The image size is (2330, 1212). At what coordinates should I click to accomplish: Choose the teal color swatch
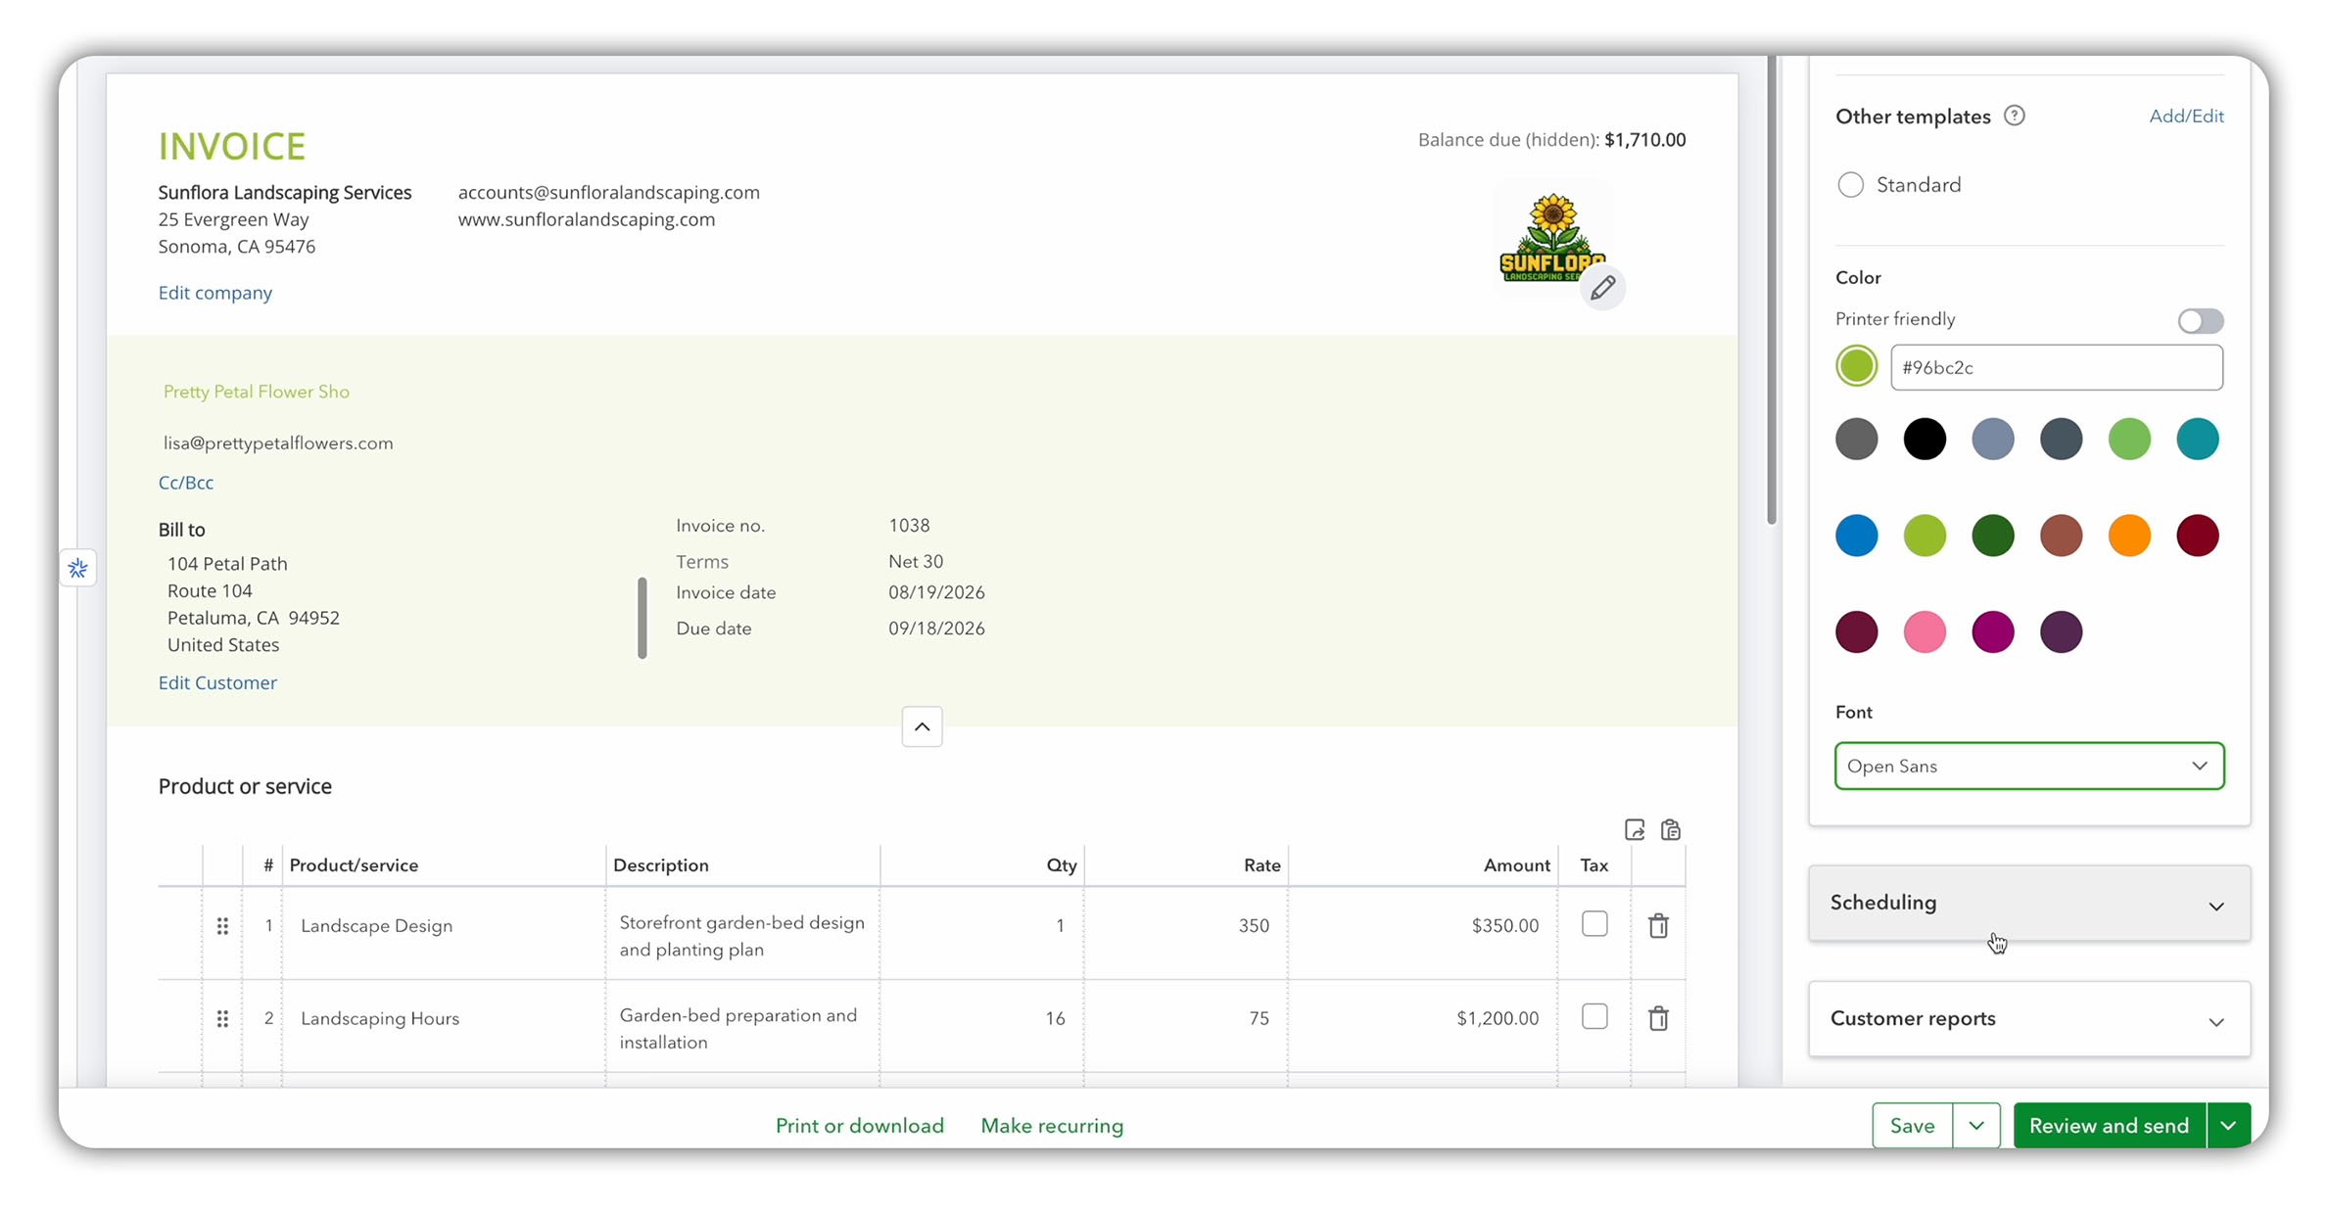click(x=2197, y=439)
